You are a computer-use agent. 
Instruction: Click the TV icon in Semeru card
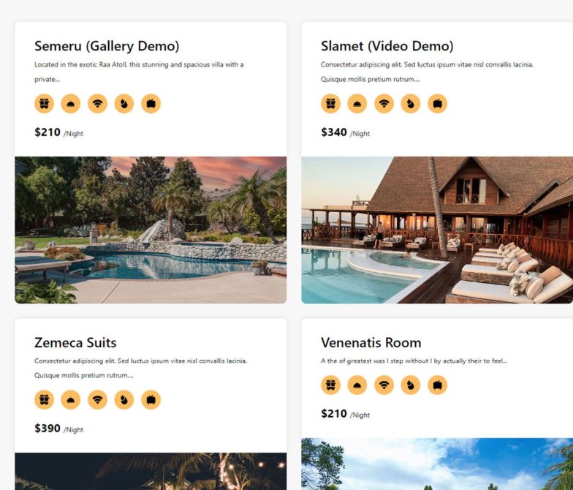[x=151, y=104]
